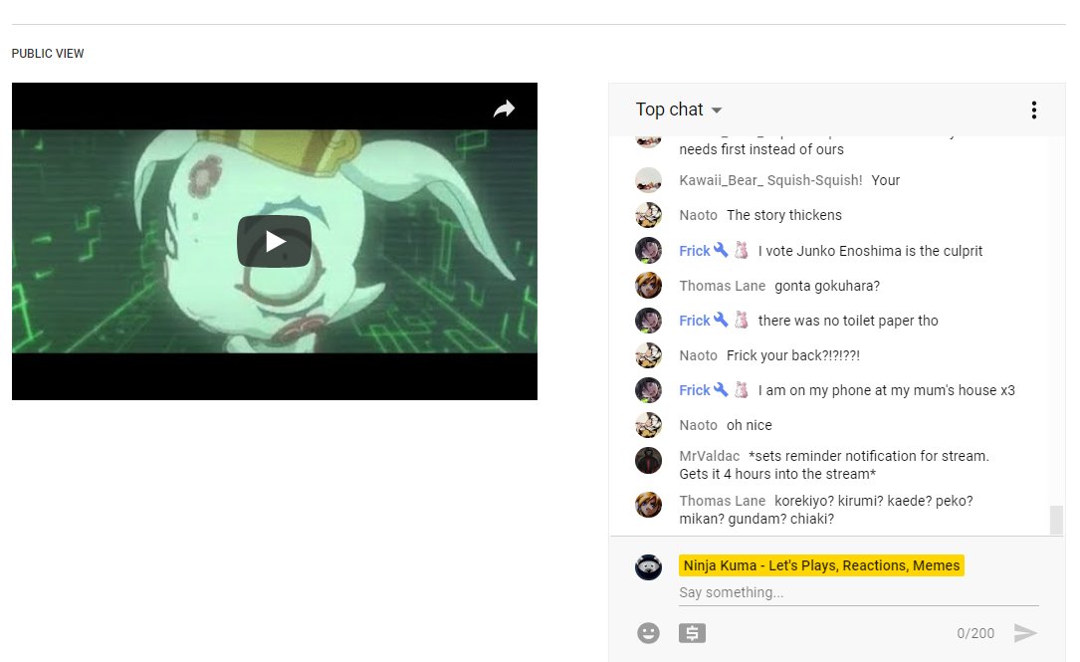Click Kawaii_Bear_ Squish-Squish! avatar beside 'Your'
This screenshot has width=1080, height=662.
[648, 180]
